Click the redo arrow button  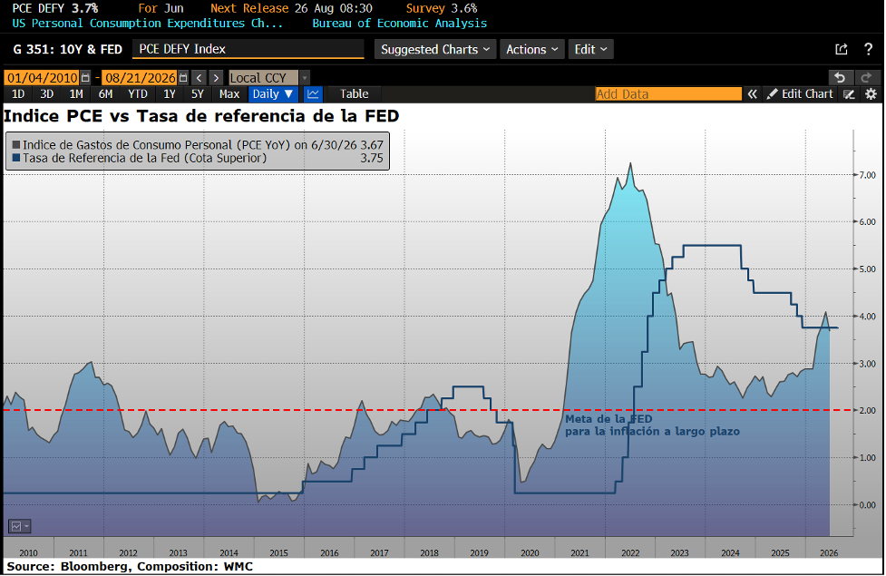coord(867,77)
